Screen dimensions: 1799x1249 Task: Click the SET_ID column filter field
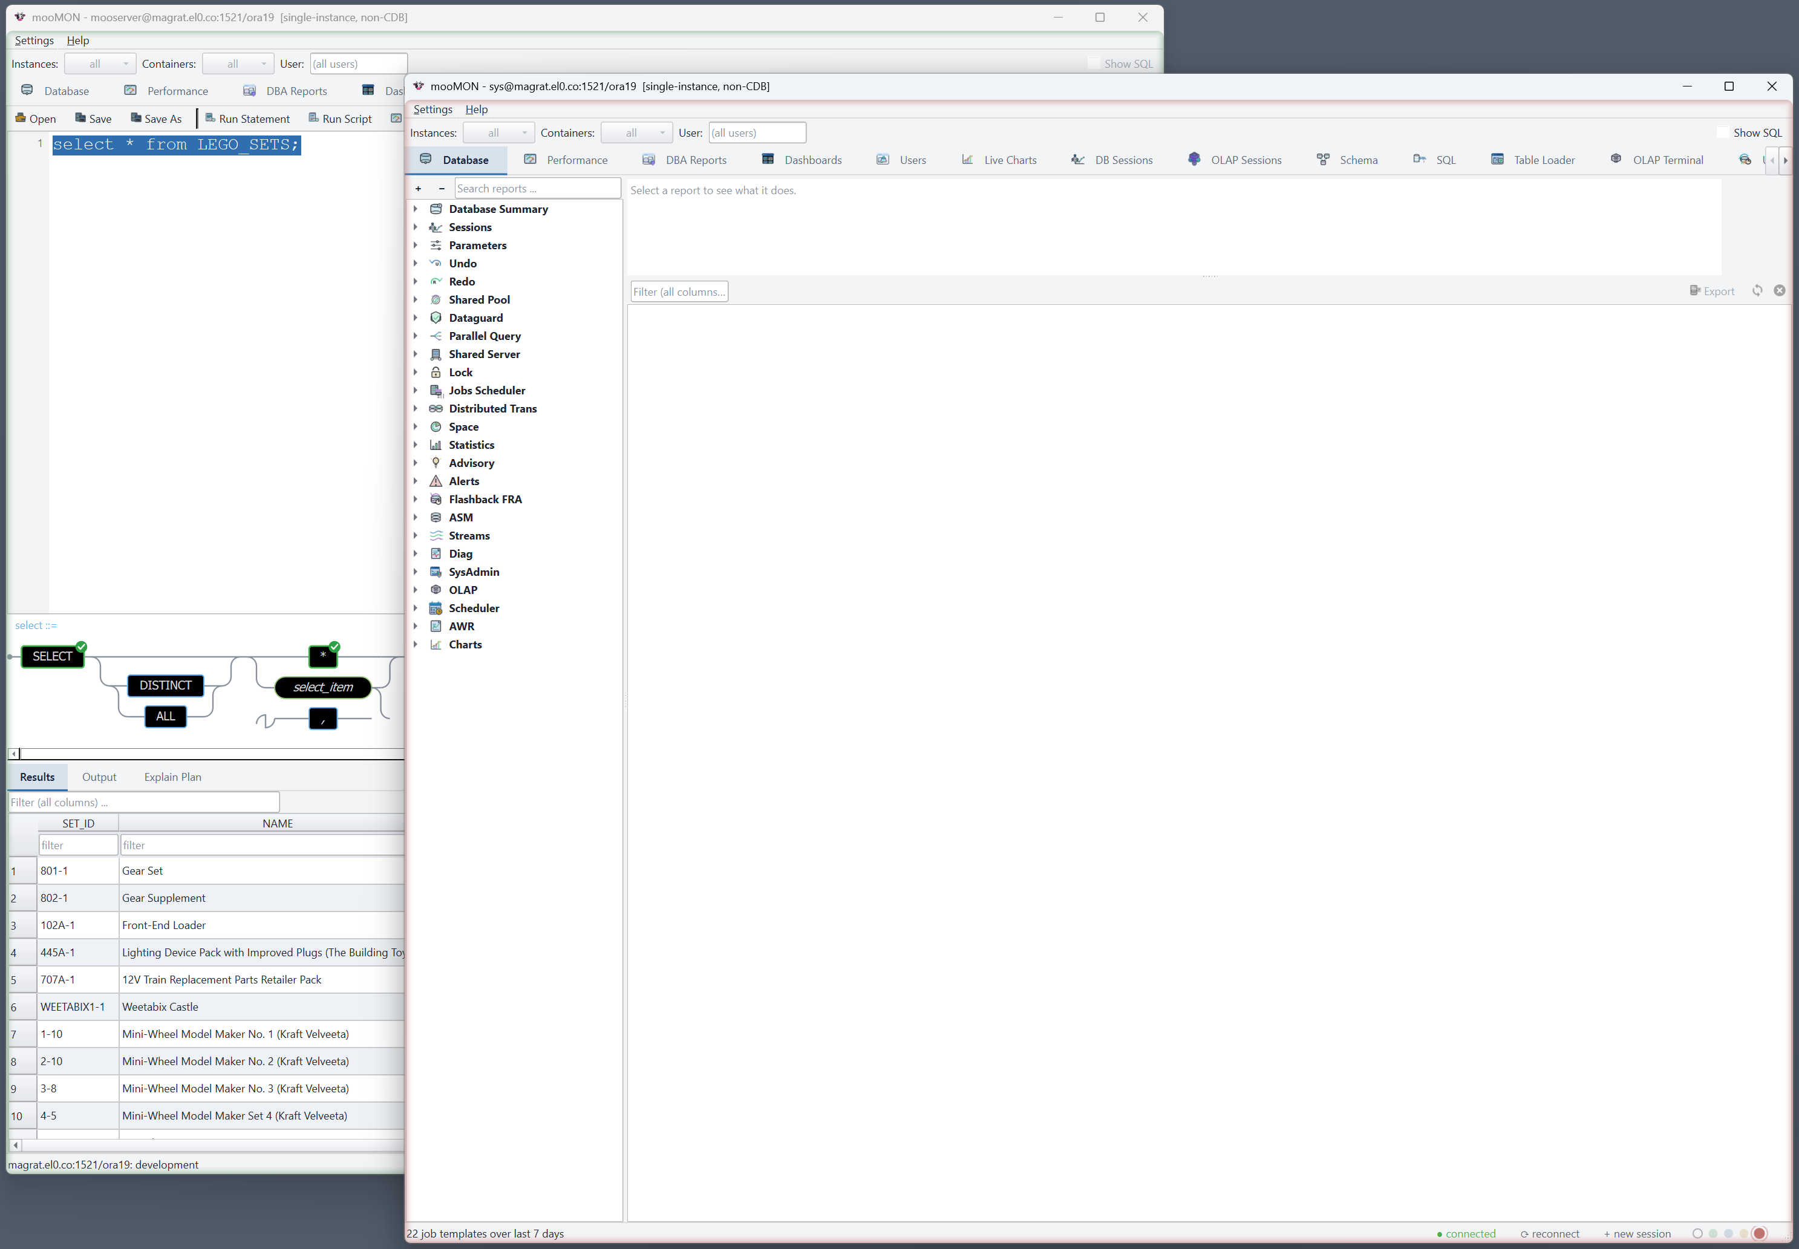(78, 845)
